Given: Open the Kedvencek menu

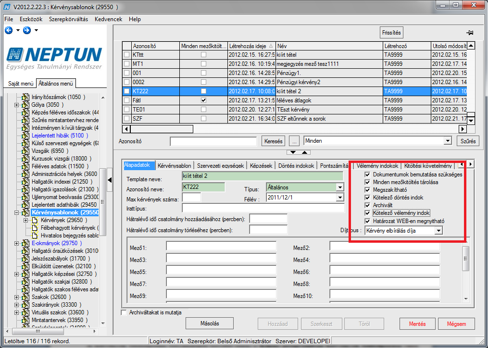Looking at the screenshot, I should click(x=108, y=19).
